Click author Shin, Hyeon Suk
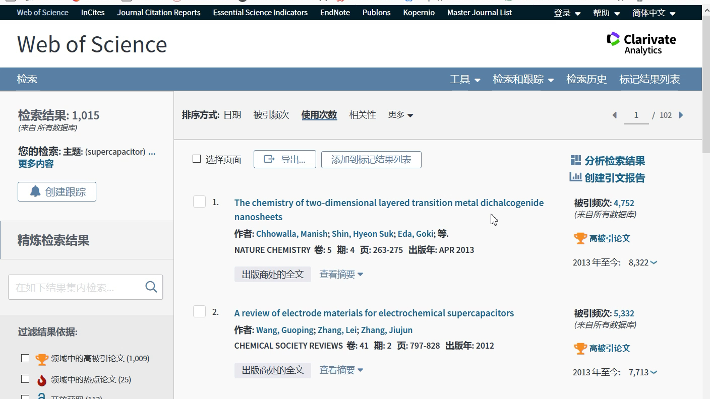Viewport: 710px width, 399px height. click(x=363, y=234)
